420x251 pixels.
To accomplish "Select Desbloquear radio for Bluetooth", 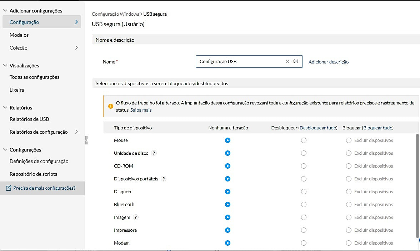I will click(304, 205).
